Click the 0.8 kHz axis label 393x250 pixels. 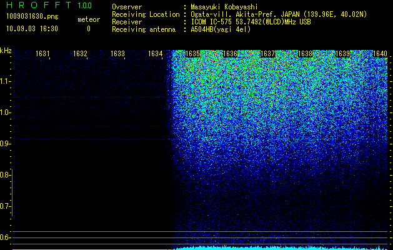click(4, 175)
